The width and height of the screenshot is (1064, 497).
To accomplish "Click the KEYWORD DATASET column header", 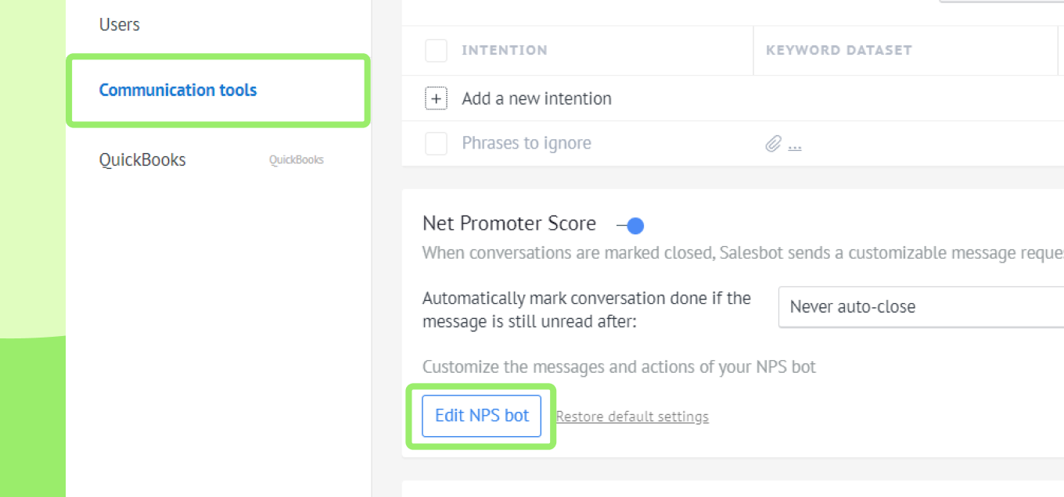I will (x=839, y=51).
